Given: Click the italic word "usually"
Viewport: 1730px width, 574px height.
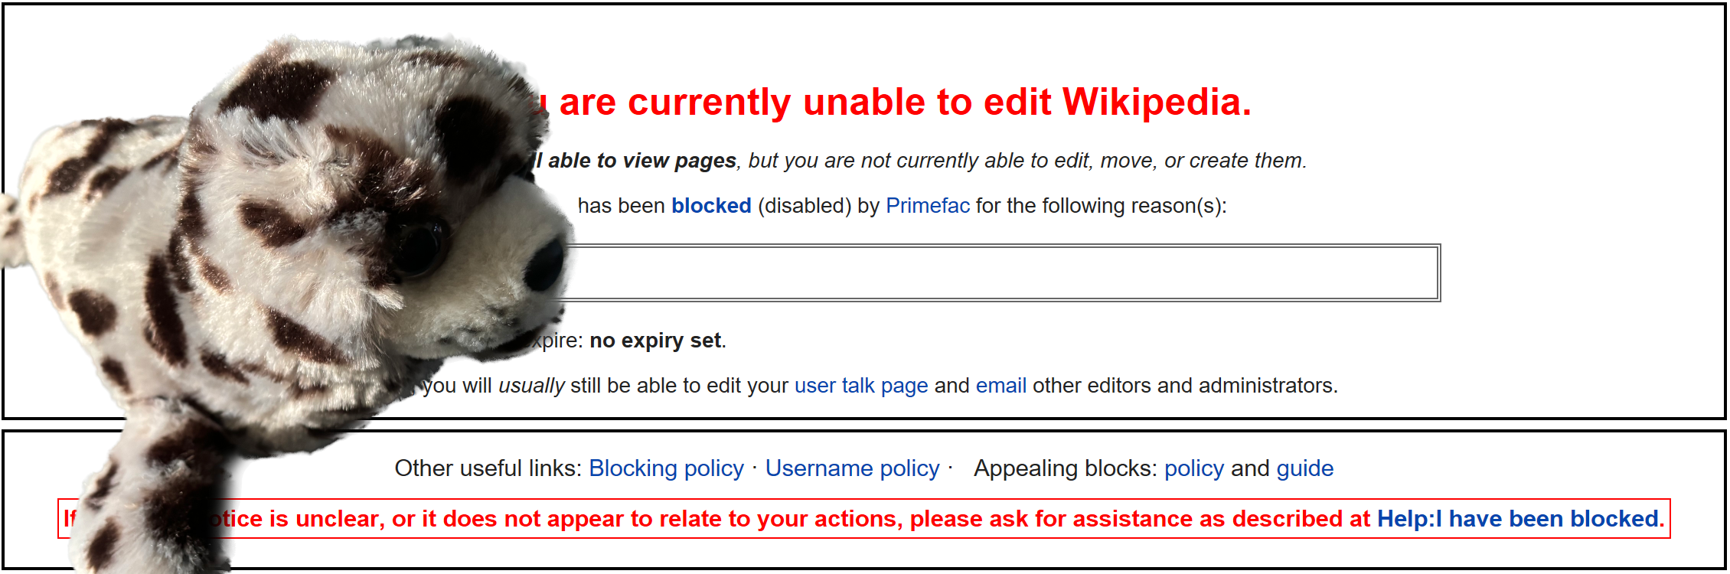Looking at the screenshot, I should (531, 385).
